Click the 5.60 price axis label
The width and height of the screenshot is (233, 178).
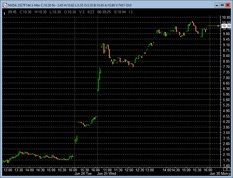pos(226,100)
